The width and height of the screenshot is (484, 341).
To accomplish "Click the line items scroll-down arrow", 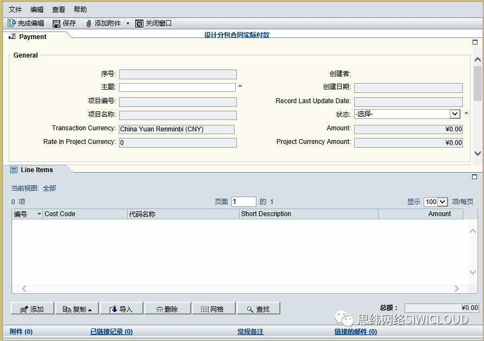I will 473,272.
